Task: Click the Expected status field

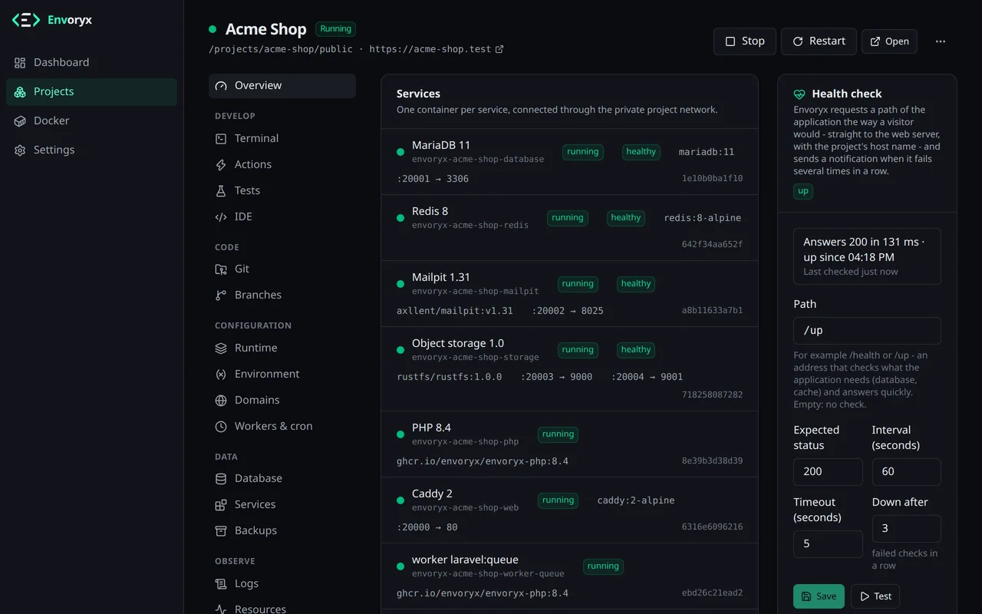Action: [828, 472]
